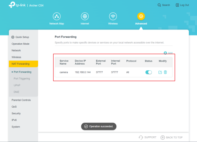197x142 pixels.
Task: Click the Search magnifier icon
Action: (159, 5)
